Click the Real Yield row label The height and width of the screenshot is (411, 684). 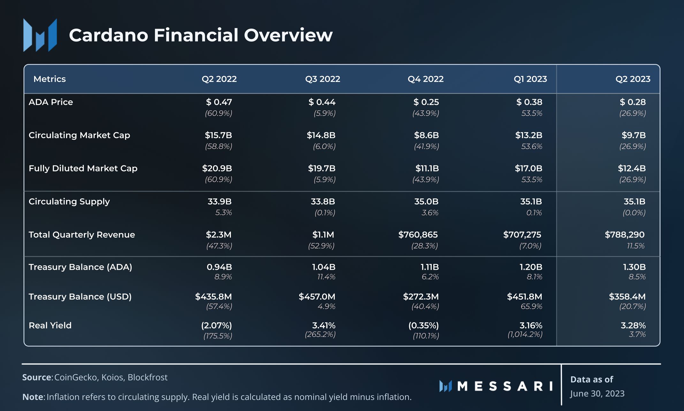pyautogui.click(x=50, y=326)
